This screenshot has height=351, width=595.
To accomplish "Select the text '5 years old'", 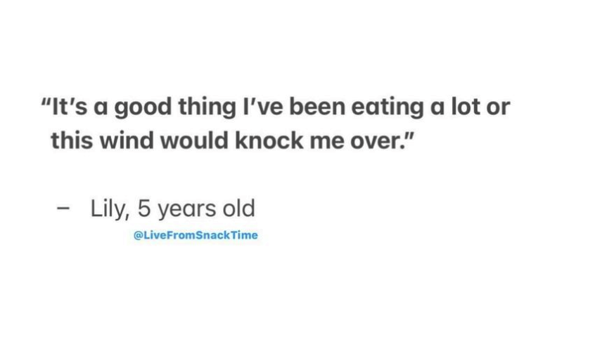I will pyautogui.click(x=196, y=208).
